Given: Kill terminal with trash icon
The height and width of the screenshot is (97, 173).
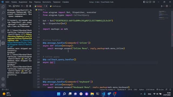Looking at the screenshot, I should [x=30, y=6].
